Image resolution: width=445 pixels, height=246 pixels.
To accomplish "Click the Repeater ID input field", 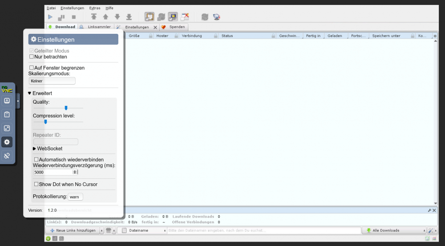I will [56, 141].
